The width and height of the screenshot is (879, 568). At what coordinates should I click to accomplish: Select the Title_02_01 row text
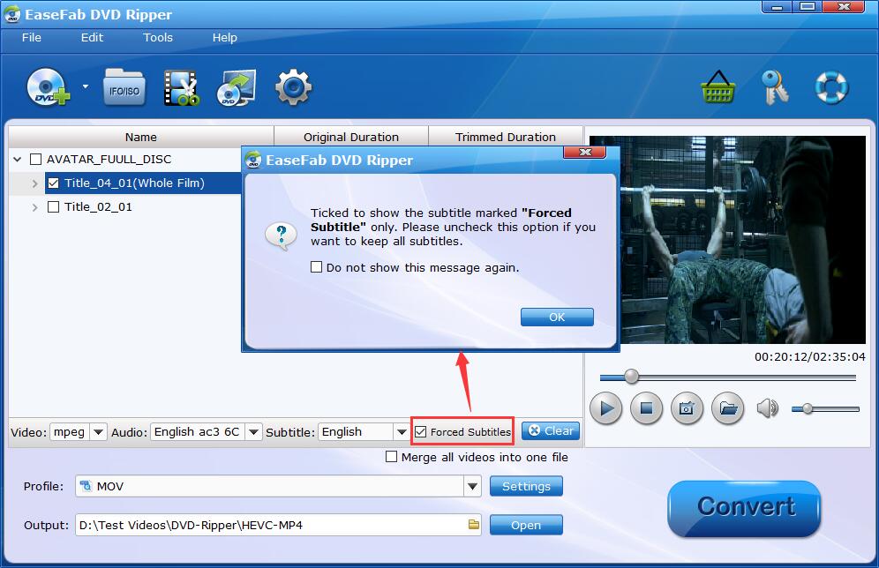98,206
